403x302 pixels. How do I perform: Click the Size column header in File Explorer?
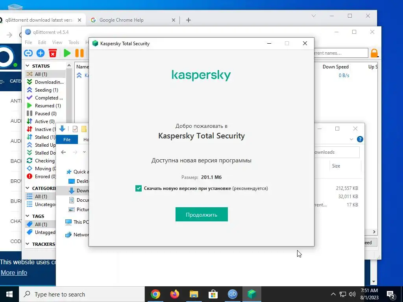[336, 166]
